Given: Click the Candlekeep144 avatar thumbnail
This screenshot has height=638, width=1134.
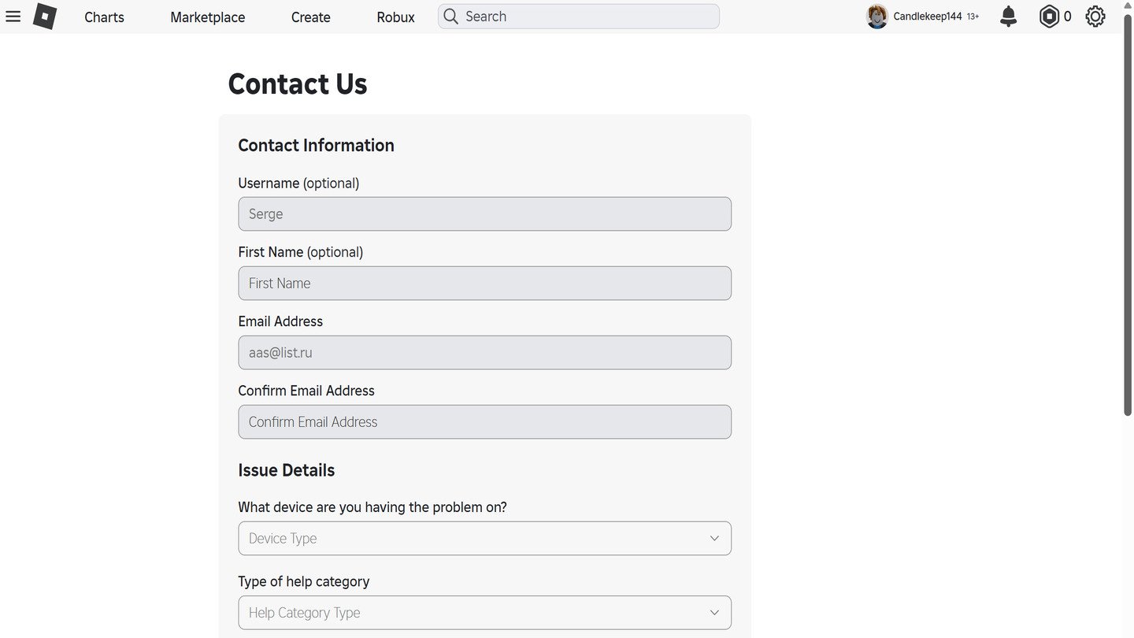Looking at the screenshot, I should pos(877,17).
